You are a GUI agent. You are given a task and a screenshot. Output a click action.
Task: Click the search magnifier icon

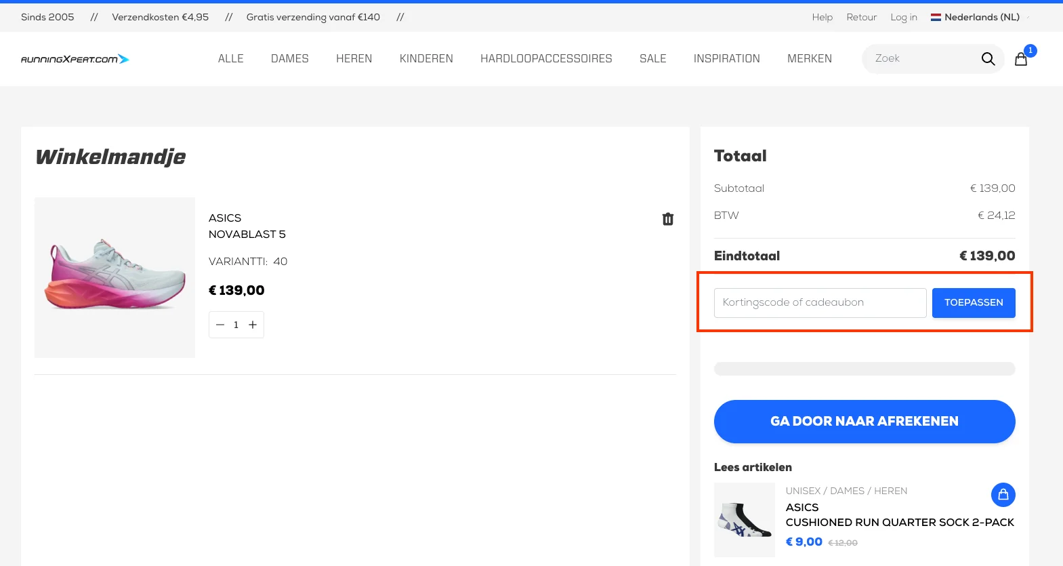(988, 59)
